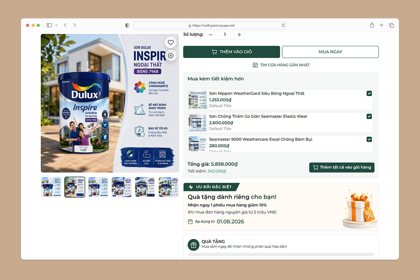
Task: Uncheck Seamaster 9000 Weathercare Excel checkbox
Action: [369, 139]
